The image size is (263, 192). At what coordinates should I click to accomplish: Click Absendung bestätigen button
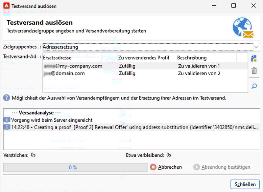click(x=222, y=167)
